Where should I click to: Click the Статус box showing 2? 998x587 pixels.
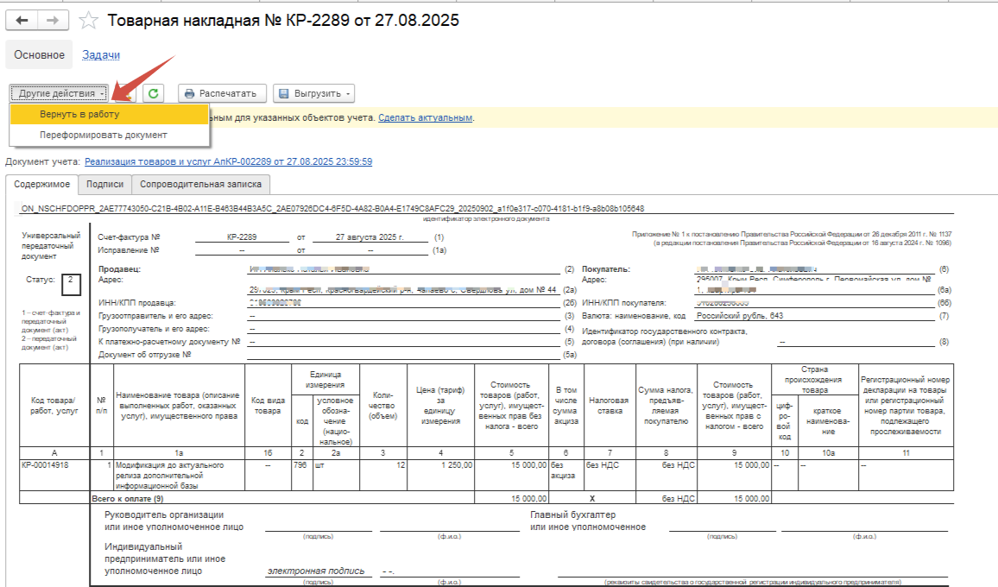click(70, 281)
